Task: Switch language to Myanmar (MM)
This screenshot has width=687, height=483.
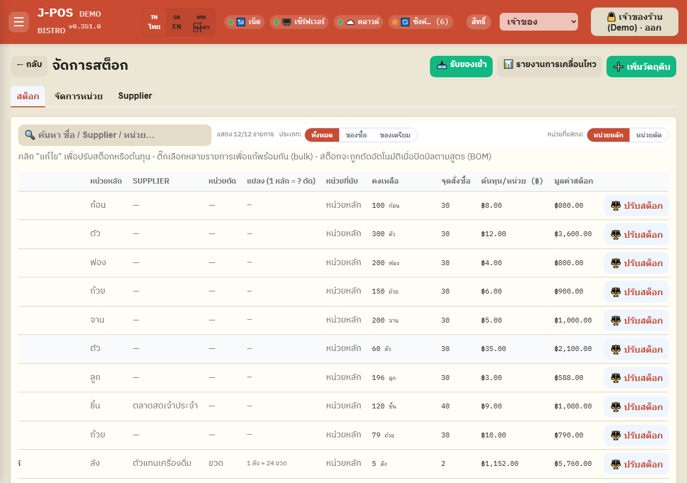Action: 201,22
